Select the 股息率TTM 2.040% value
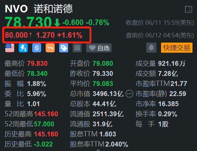The width and height of the screenshot is (197, 151). click(117, 144)
